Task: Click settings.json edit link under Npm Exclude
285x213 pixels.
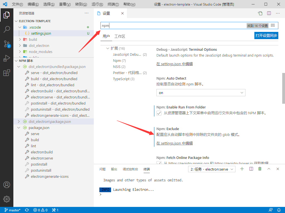Action: (175, 143)
